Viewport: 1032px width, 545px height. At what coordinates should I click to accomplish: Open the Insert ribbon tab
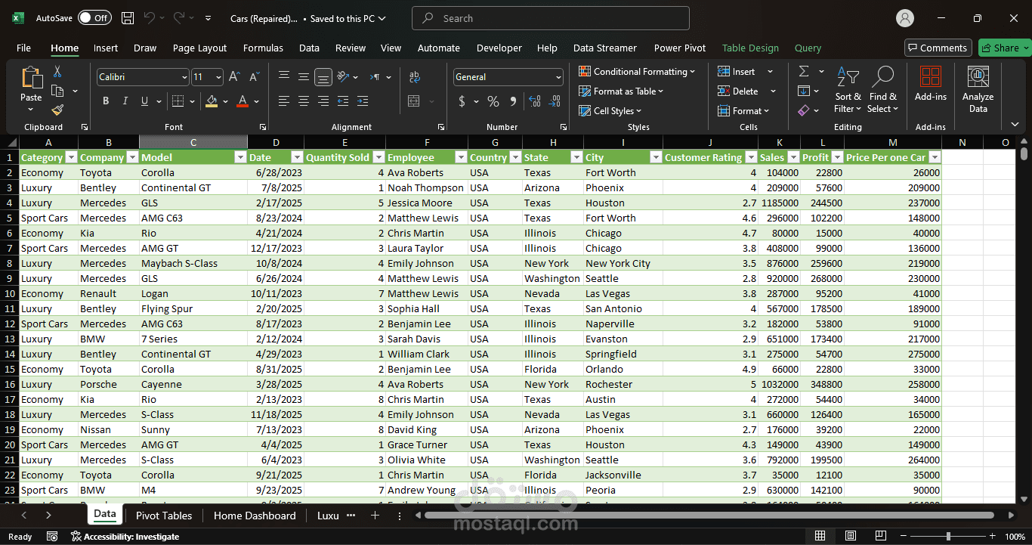click(106, 48)
